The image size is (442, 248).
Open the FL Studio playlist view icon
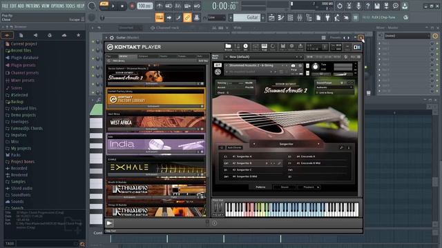coord(271,18)
